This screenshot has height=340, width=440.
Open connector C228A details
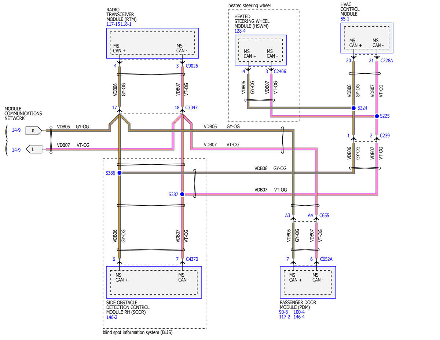point(387,61)
